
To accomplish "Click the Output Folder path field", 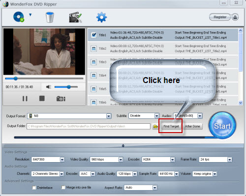I will 89,126.
